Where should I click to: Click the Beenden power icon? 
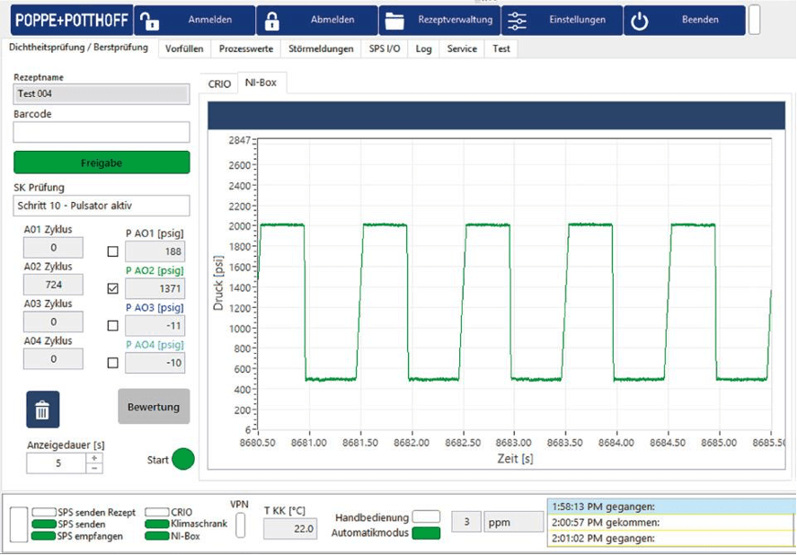[639, 21]
